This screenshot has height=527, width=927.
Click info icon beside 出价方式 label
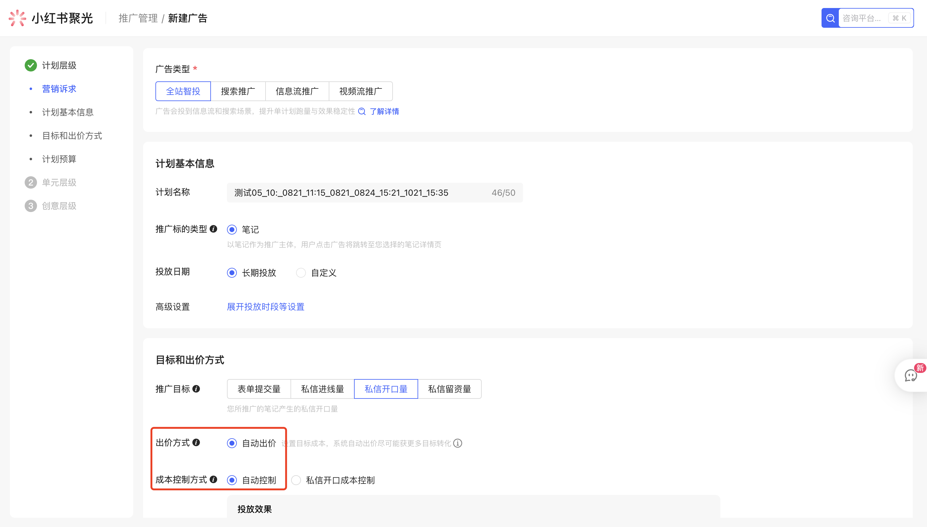pos(196,442)
